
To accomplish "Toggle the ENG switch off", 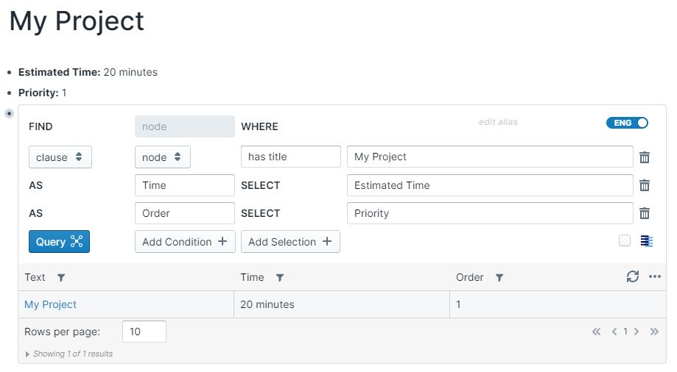I will click(x=627, y=123).
